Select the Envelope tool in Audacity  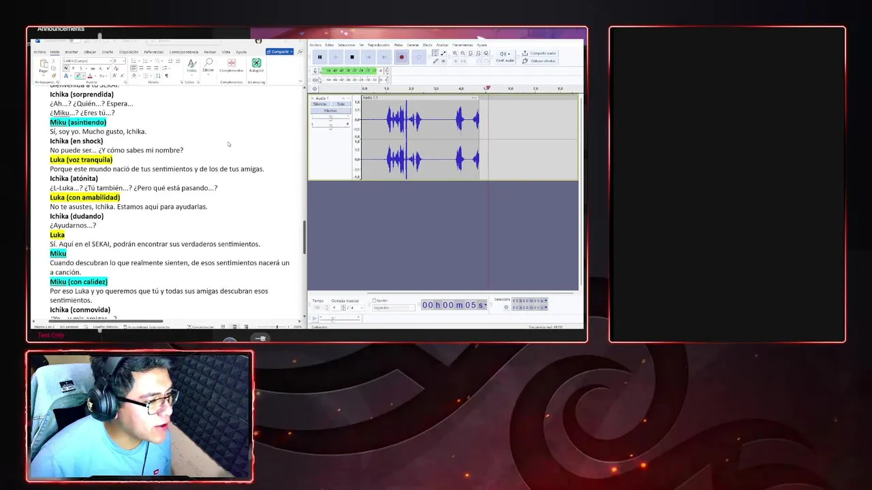click(x=443, y=53)
